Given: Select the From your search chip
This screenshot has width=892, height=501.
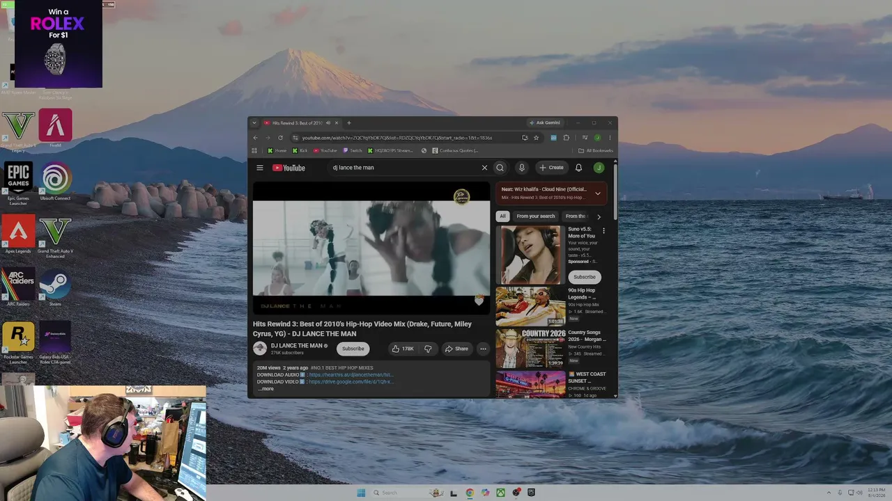Looking at the screenshot, I should [536, 216].
